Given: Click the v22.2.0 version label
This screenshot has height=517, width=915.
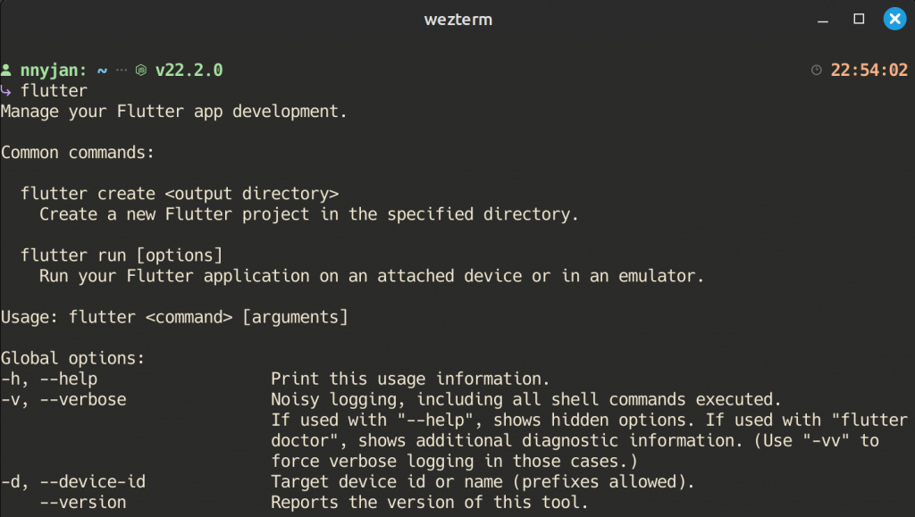Looking at the screenshot, I should tap(189, 70).
